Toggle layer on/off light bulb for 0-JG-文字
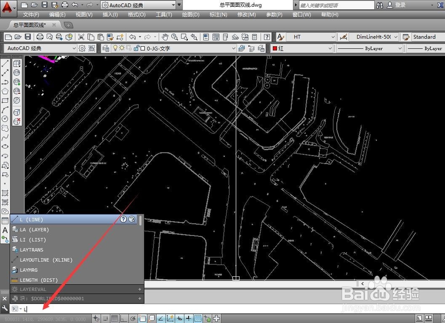Image resolution: width=445 pixels, height=323 pixels. (115, 48)
